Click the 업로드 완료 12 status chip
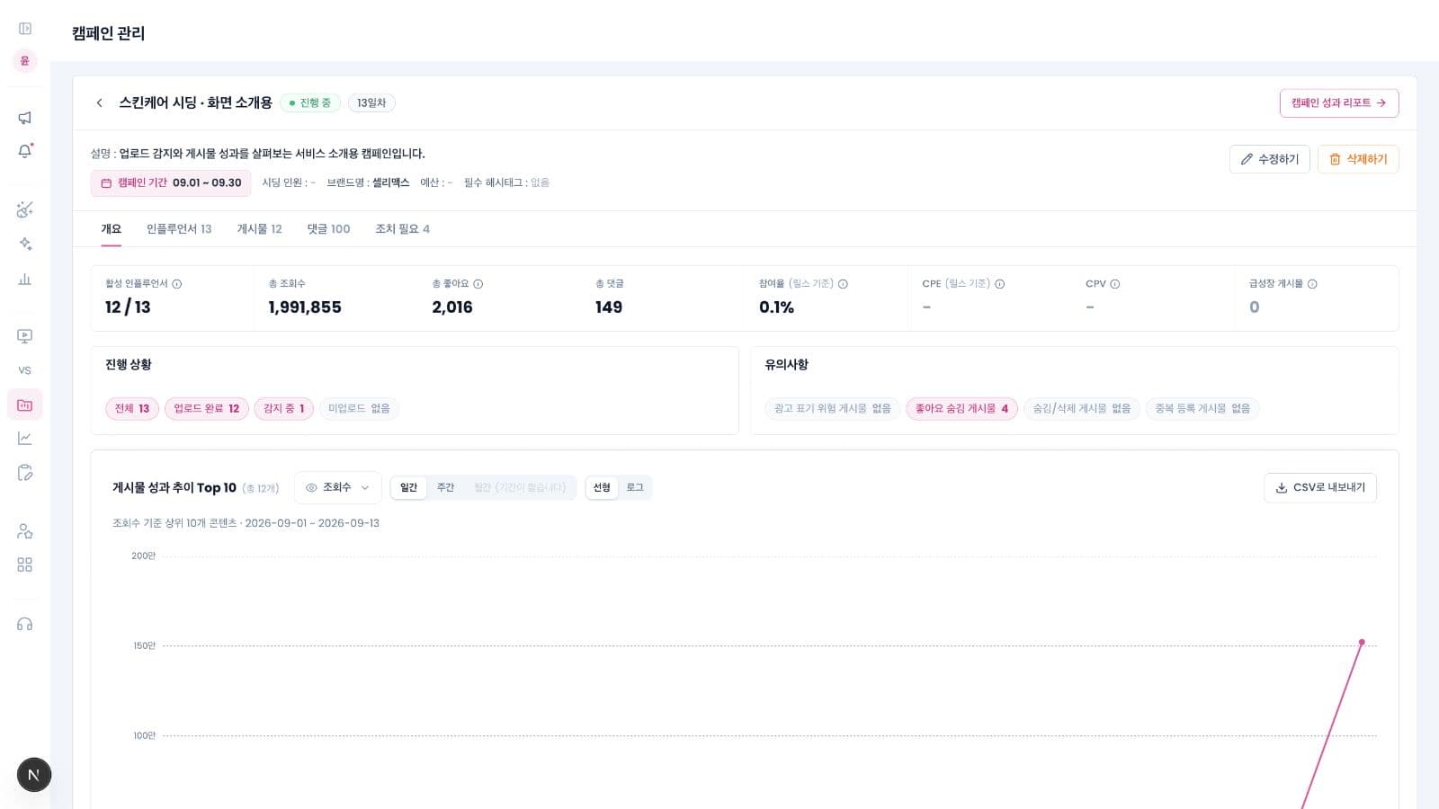The height and width of the screenshot is (809, 1439). [207, 409]
